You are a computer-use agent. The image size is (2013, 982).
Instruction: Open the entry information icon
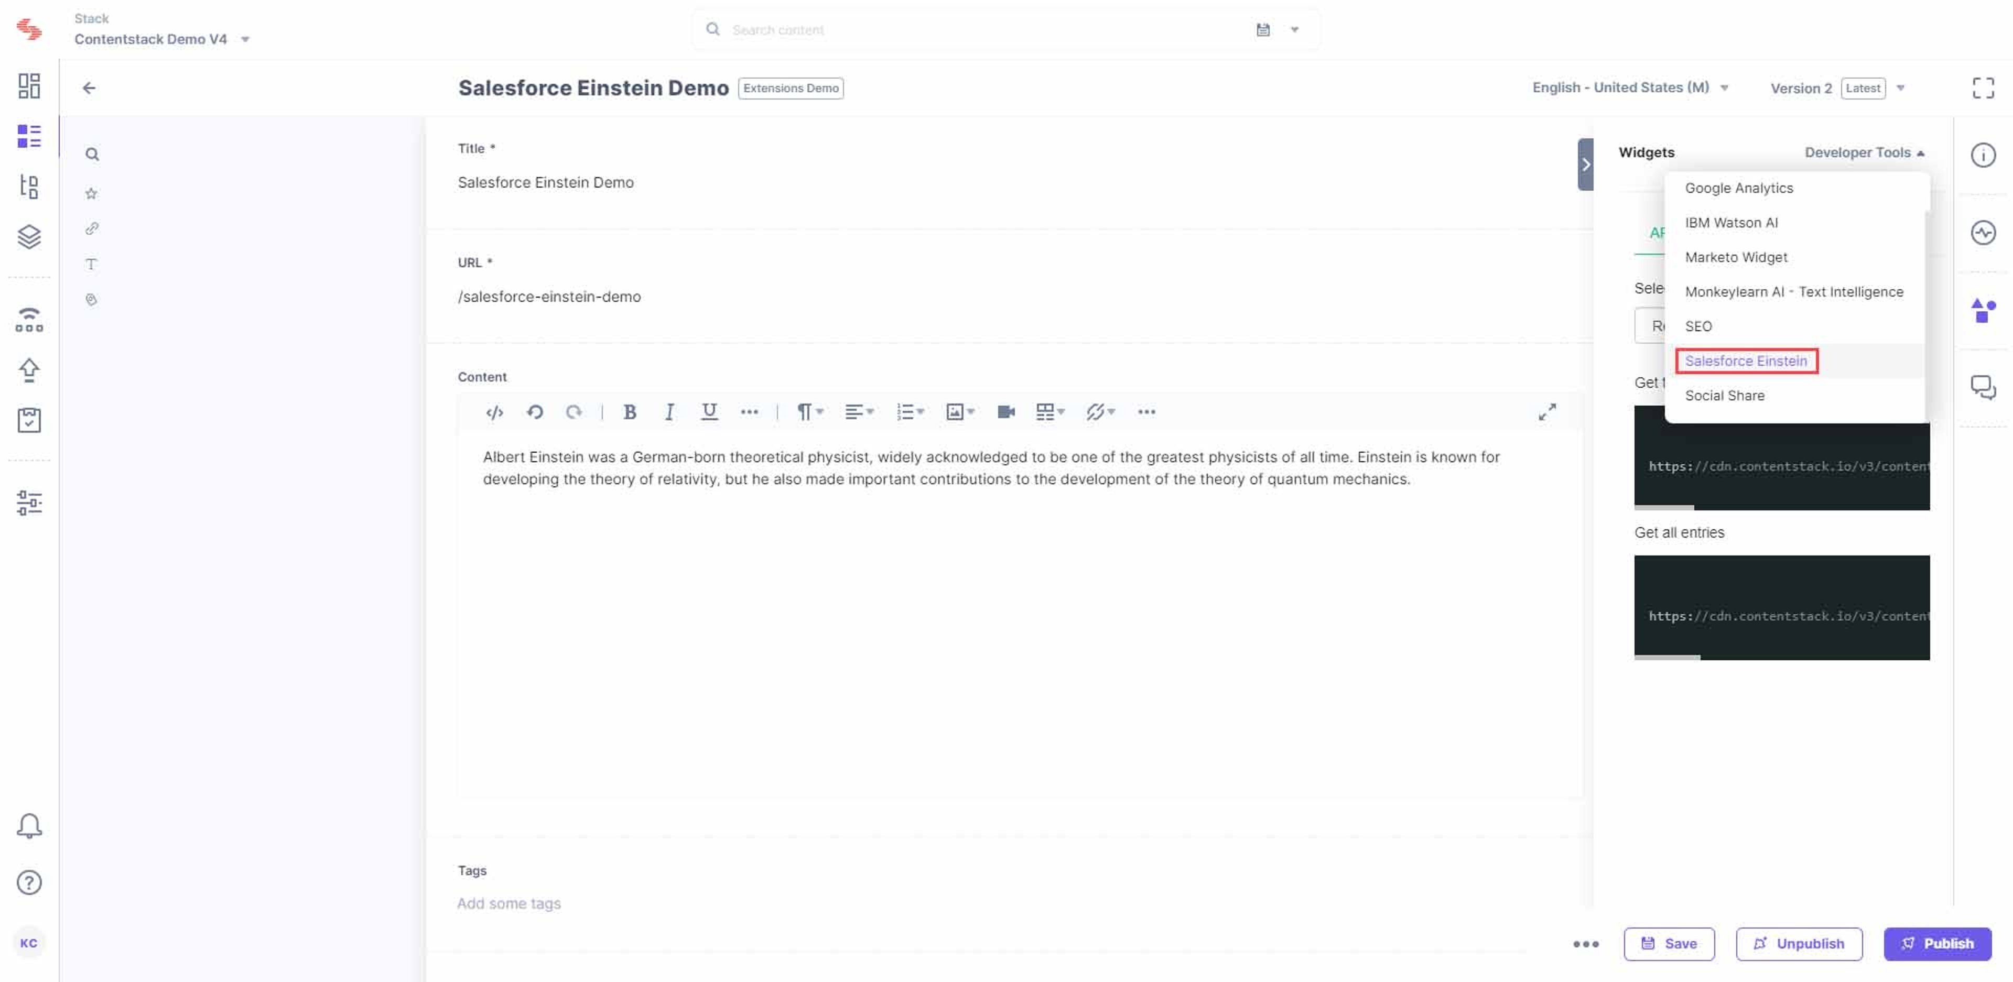tap(1983, 155)
